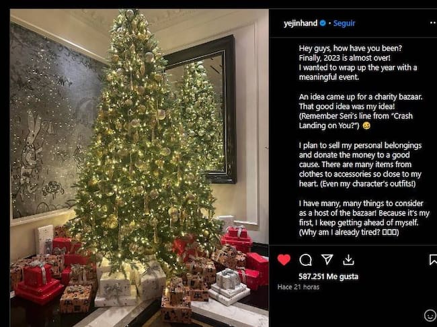Click the blue verified badge
This screenshot has height=327, width=437.
click(323, 23)
